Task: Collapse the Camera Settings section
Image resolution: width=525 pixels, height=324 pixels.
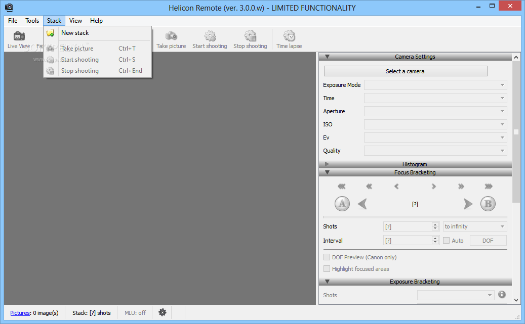Action: 328,57
